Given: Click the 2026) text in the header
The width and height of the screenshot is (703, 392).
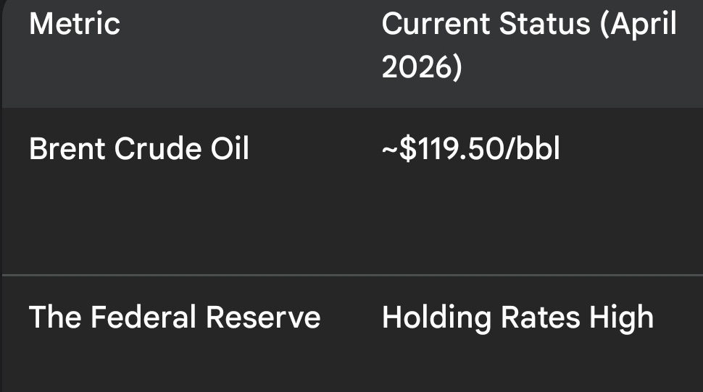Looking at the screenshot, I should (x=422, y=67).
